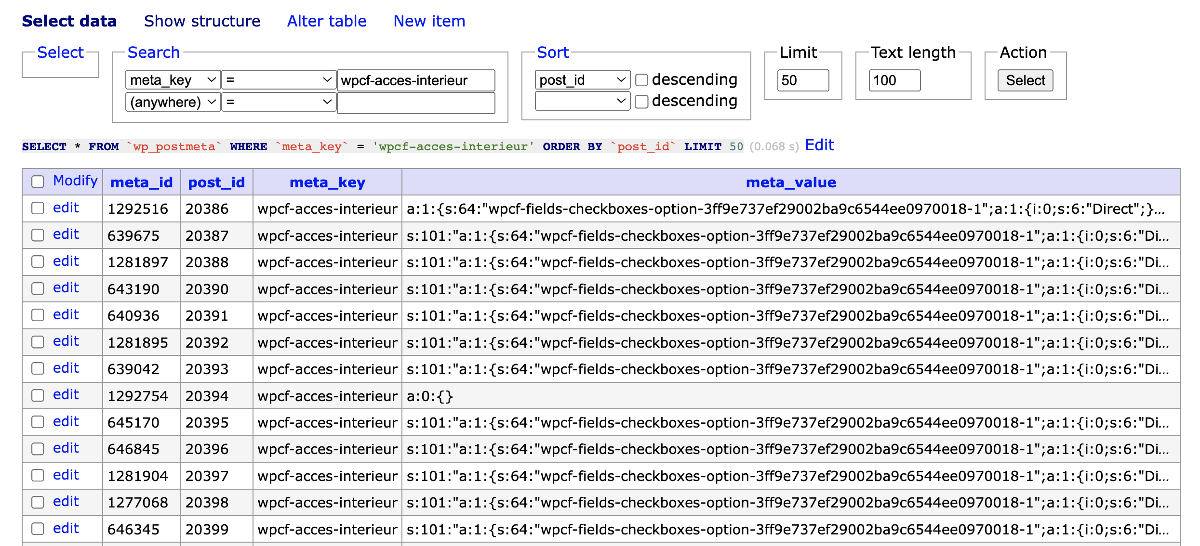Viewport: 1200px width, 546px height.
Task: Edit the row with post_id 20387
Action: [x=66, y=234]
